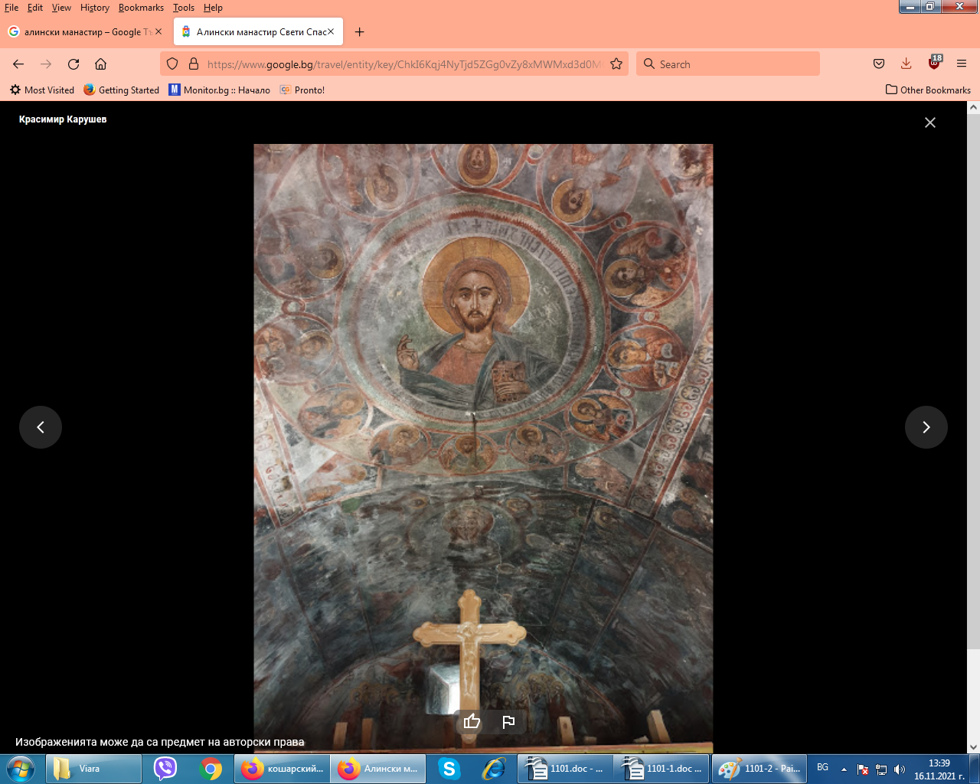The height and width of the screenshot is (784, 980).
Task: Click the Monitor.bg bookmark link
Action: 219,90
